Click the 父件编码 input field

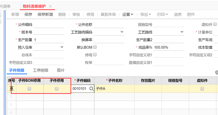pyautogui.click(x=49, y=25)
